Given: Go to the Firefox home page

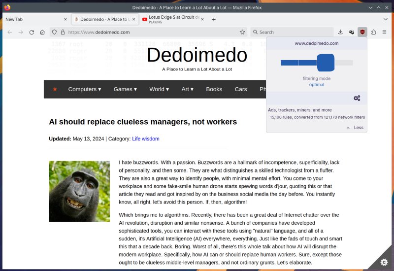Looking at the screenshot, I should coord(42,32).
